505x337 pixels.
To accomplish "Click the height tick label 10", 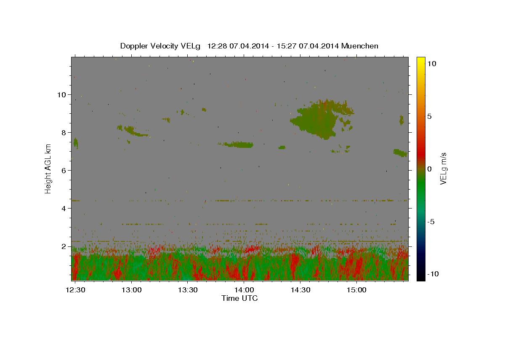I will tap(62, 95).
